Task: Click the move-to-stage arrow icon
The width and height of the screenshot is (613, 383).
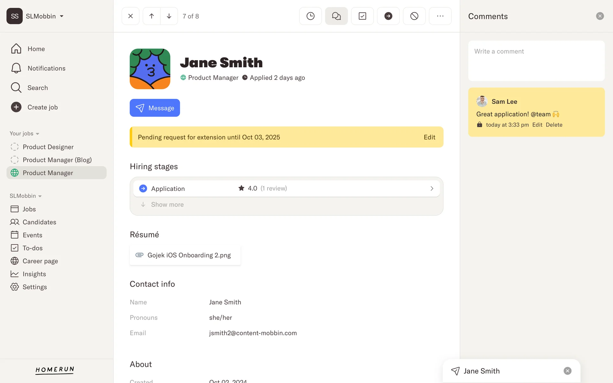Action: tap(388, 16)
